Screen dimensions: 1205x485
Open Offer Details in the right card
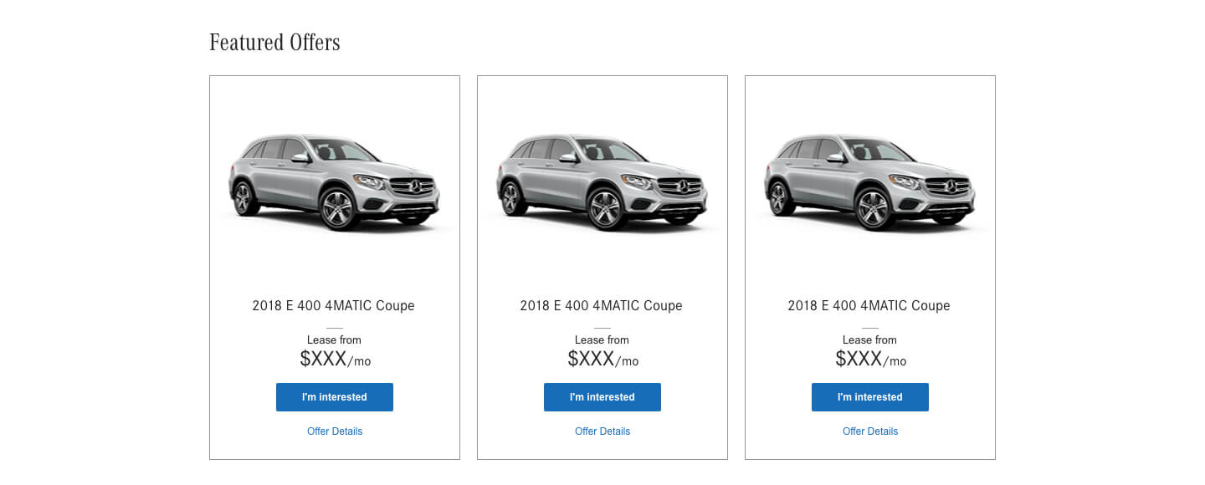click(869, 431)
